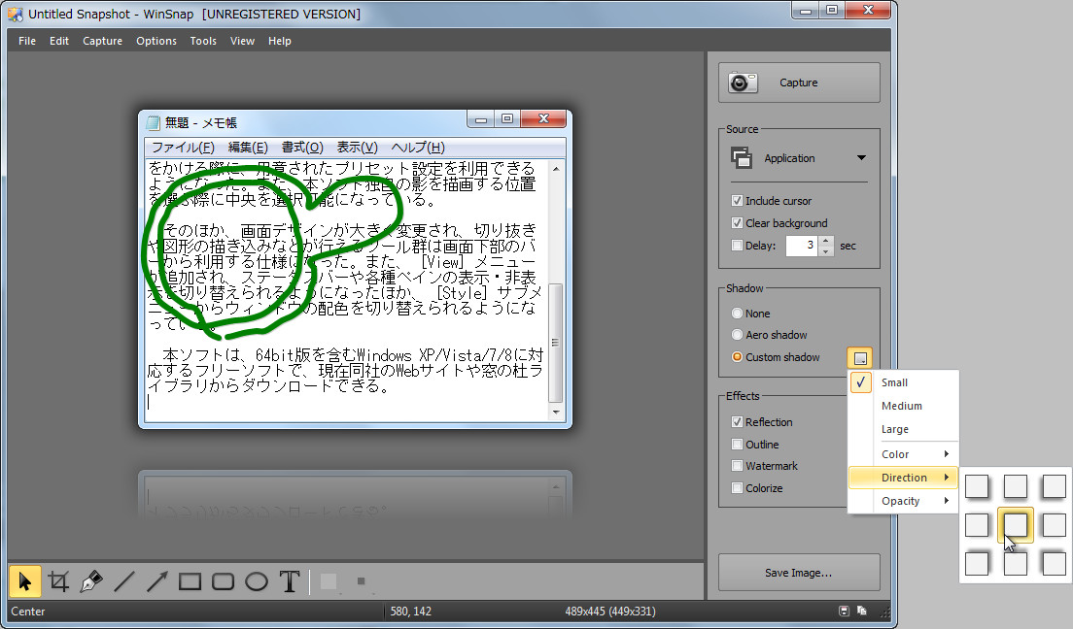Open the Source Application dropdown
Image resolution: width=1073 pixels, height=629 pixels.
click(x=799, y=158)
